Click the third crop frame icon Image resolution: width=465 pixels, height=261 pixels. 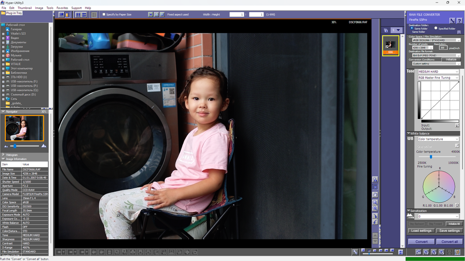click(x=162, y=14)
